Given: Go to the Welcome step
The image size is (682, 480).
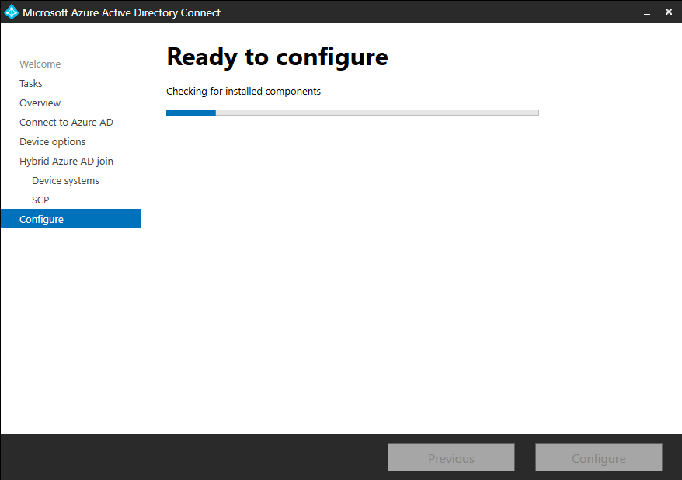Looking at the screenshot, I should click(40, 64).
